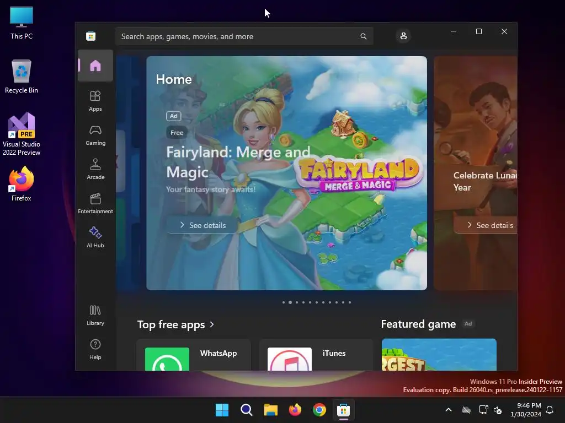This screenshot has height=423, width=565.
Task: Click the Featured game heading
Action: coord(418,324)
